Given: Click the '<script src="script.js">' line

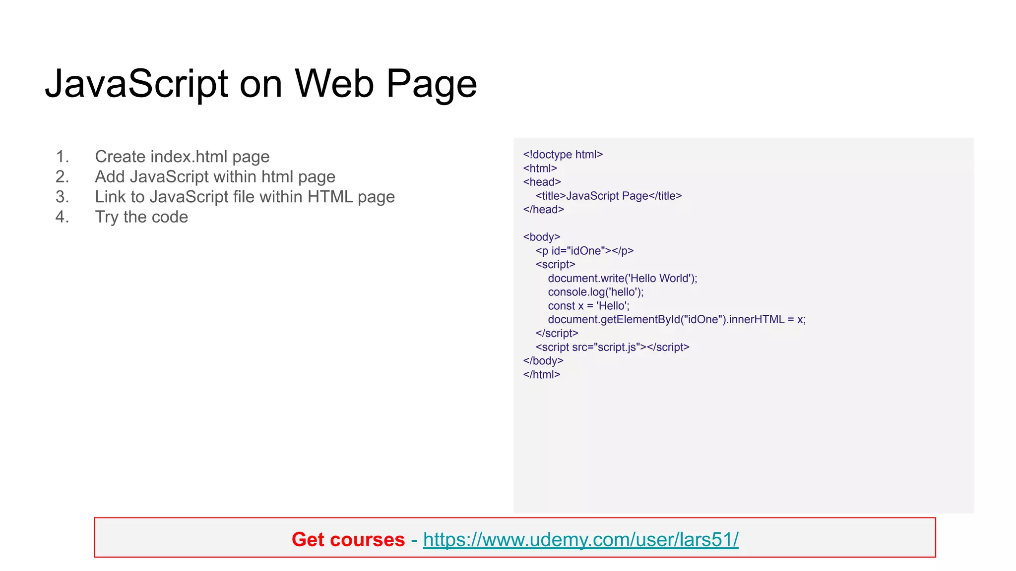Looking at the screenshot, I should [613, 347].
